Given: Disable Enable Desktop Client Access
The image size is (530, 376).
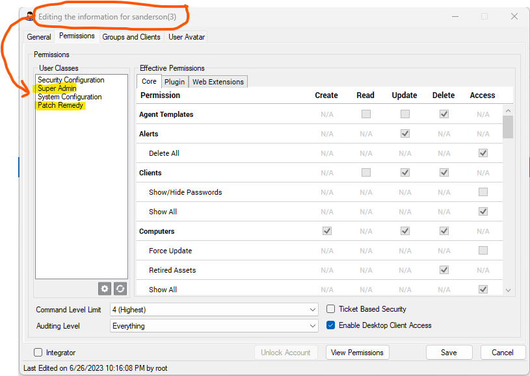Looking at the screenshot, I should click(330, 325).
